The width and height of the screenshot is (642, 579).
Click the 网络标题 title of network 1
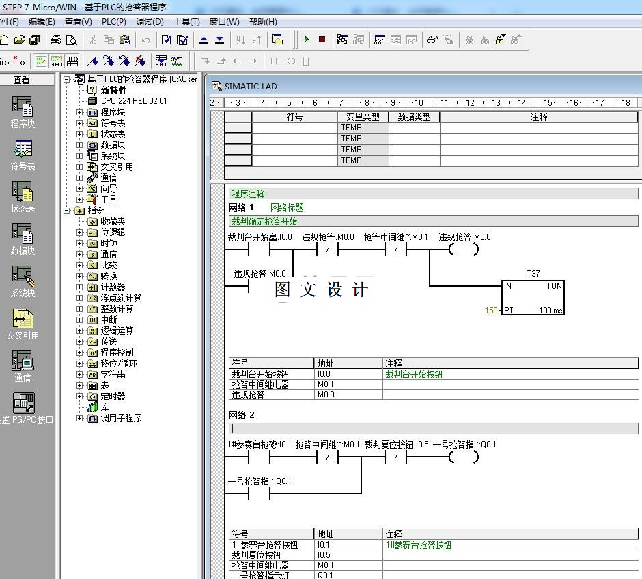(x=287, y=208)
